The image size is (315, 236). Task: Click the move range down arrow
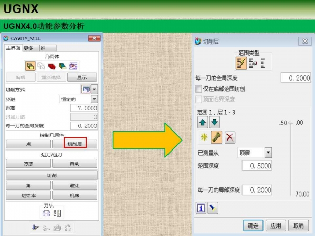pos(215,122)
